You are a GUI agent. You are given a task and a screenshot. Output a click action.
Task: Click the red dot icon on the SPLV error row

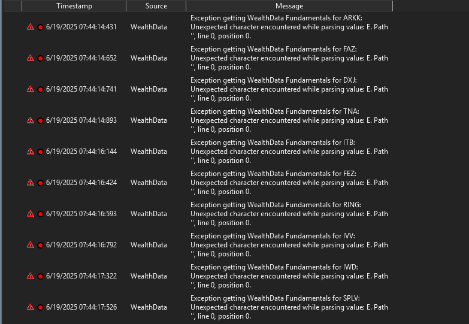click(x=40, y=308)
